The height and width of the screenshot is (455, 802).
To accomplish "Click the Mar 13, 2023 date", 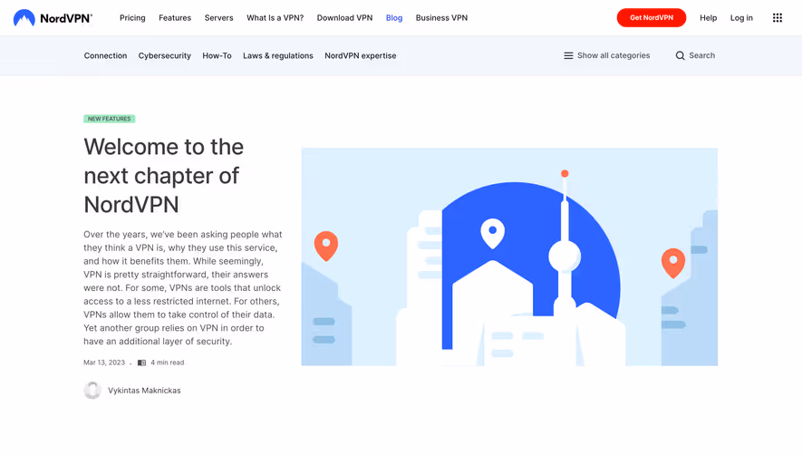I will pos(104,363).
